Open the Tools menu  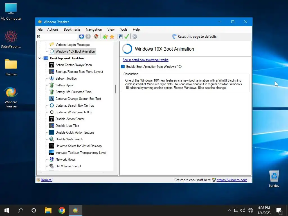click(124, 29)
